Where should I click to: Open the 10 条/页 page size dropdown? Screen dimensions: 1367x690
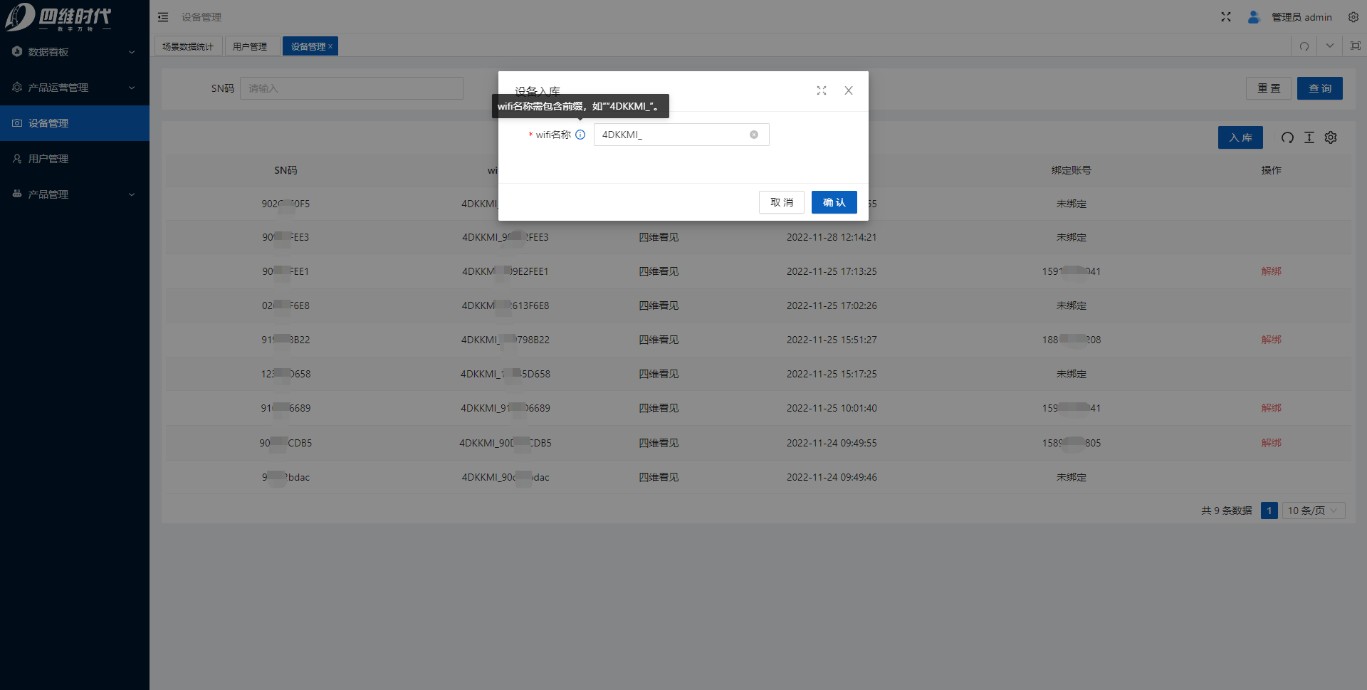pos(1313,511)
